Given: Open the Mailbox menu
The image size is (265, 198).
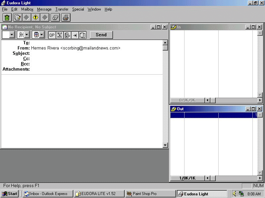Looking at the screenshot, I should [27, 9].
